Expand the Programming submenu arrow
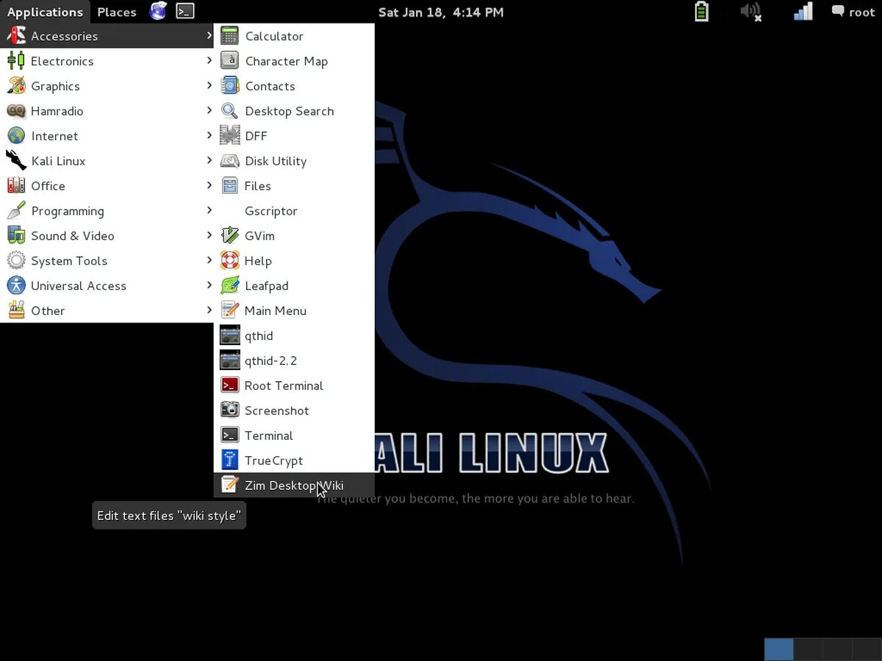This screenshot has height=661, width=882. pyautogui.click(x=209, y=211)
